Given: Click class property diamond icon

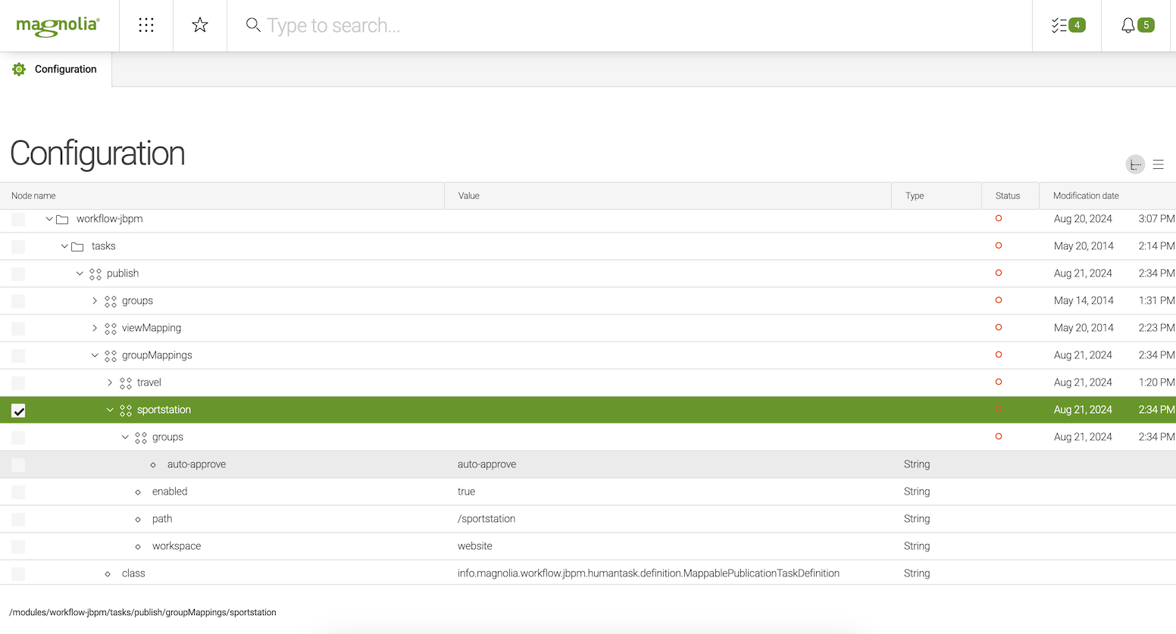Looking at the screenshot, I should coord(108,574).
